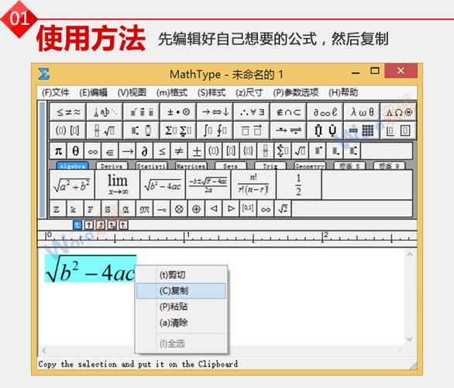Switch to the Sets tab
The height and width of the screenshot is (388, 454).
231,166
